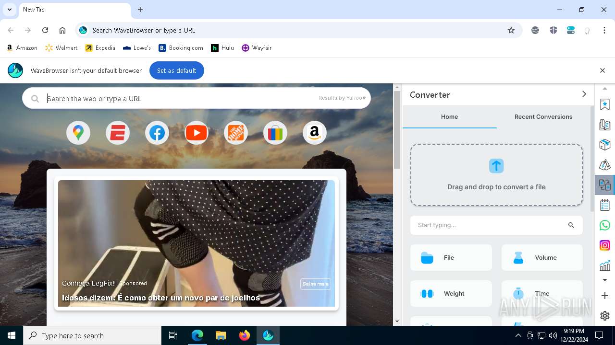
Task: Show hidden system tray icons
Action: [518, 335]
